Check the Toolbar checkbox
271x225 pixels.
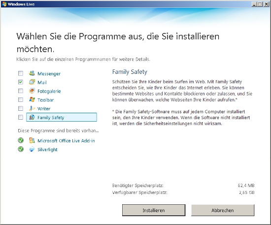[21, 99]
